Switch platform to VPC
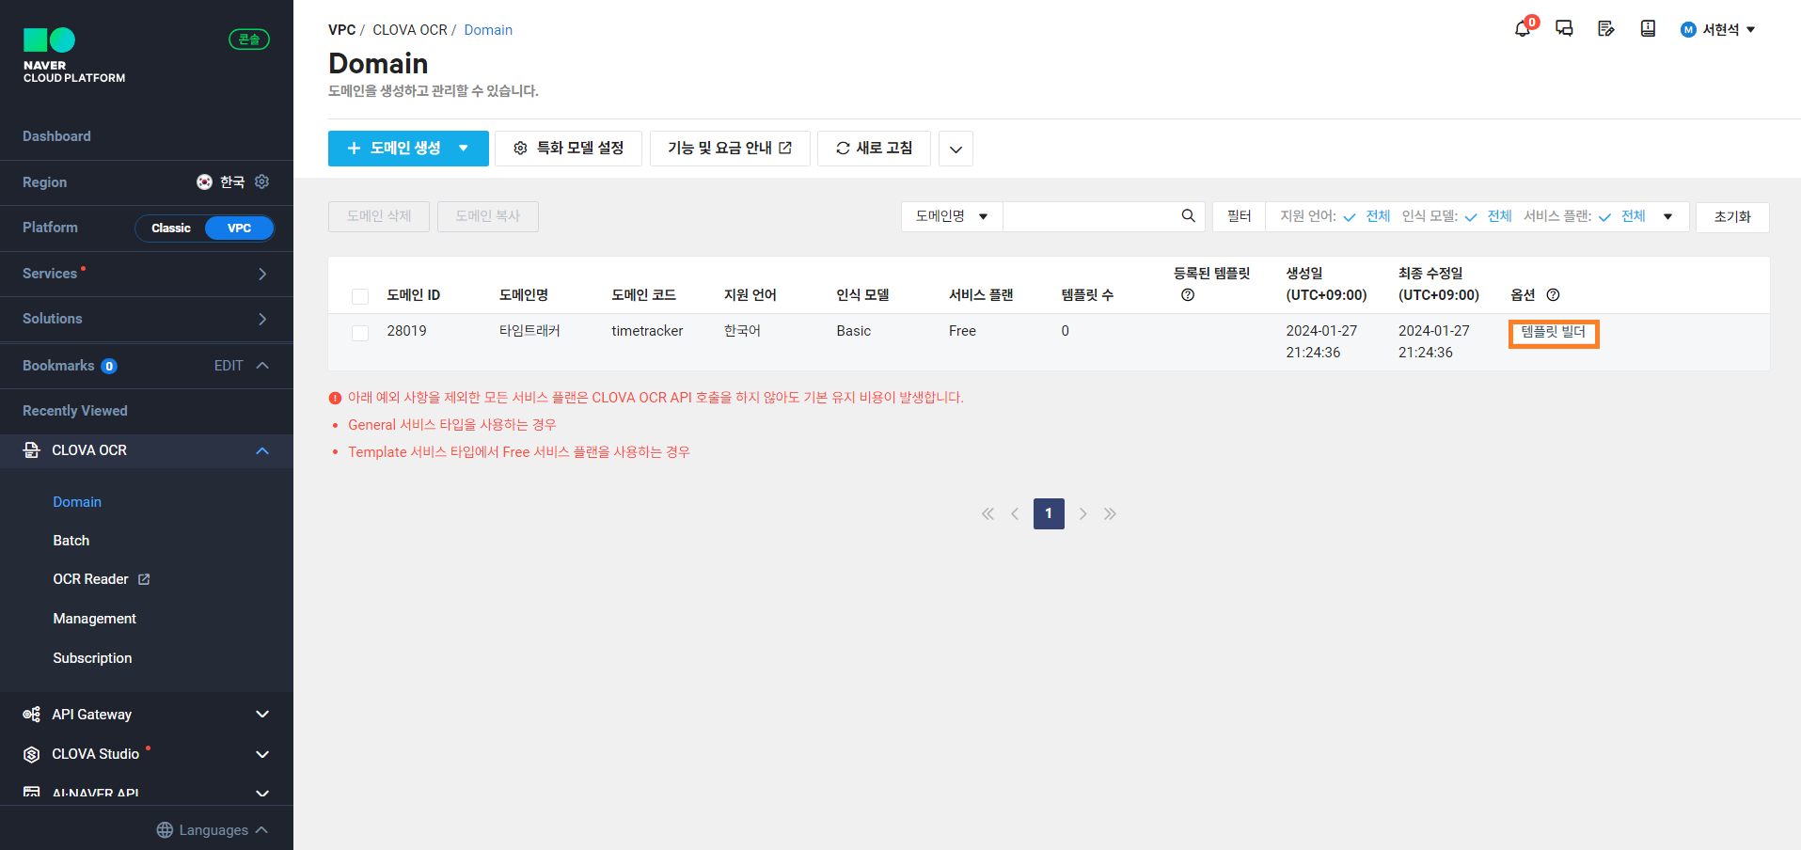Image resolution: width=1801 pixels, height=850 pixels. pyautogui.click(x=239, y=228)
